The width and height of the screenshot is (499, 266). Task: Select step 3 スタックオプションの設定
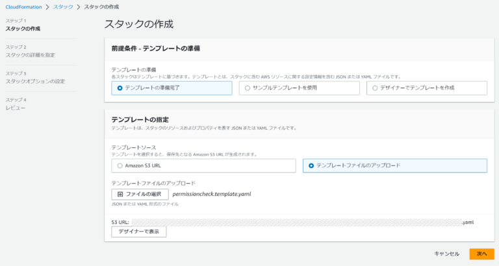[x=35, y=81]
